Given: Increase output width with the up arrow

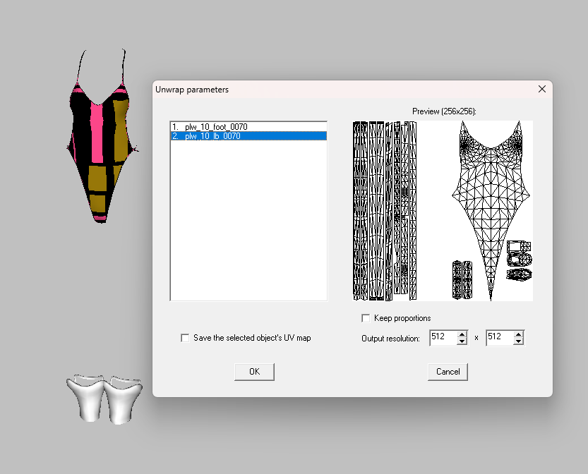Looking at the screenshot, I should pyautogui.click(x=462, y=334).
